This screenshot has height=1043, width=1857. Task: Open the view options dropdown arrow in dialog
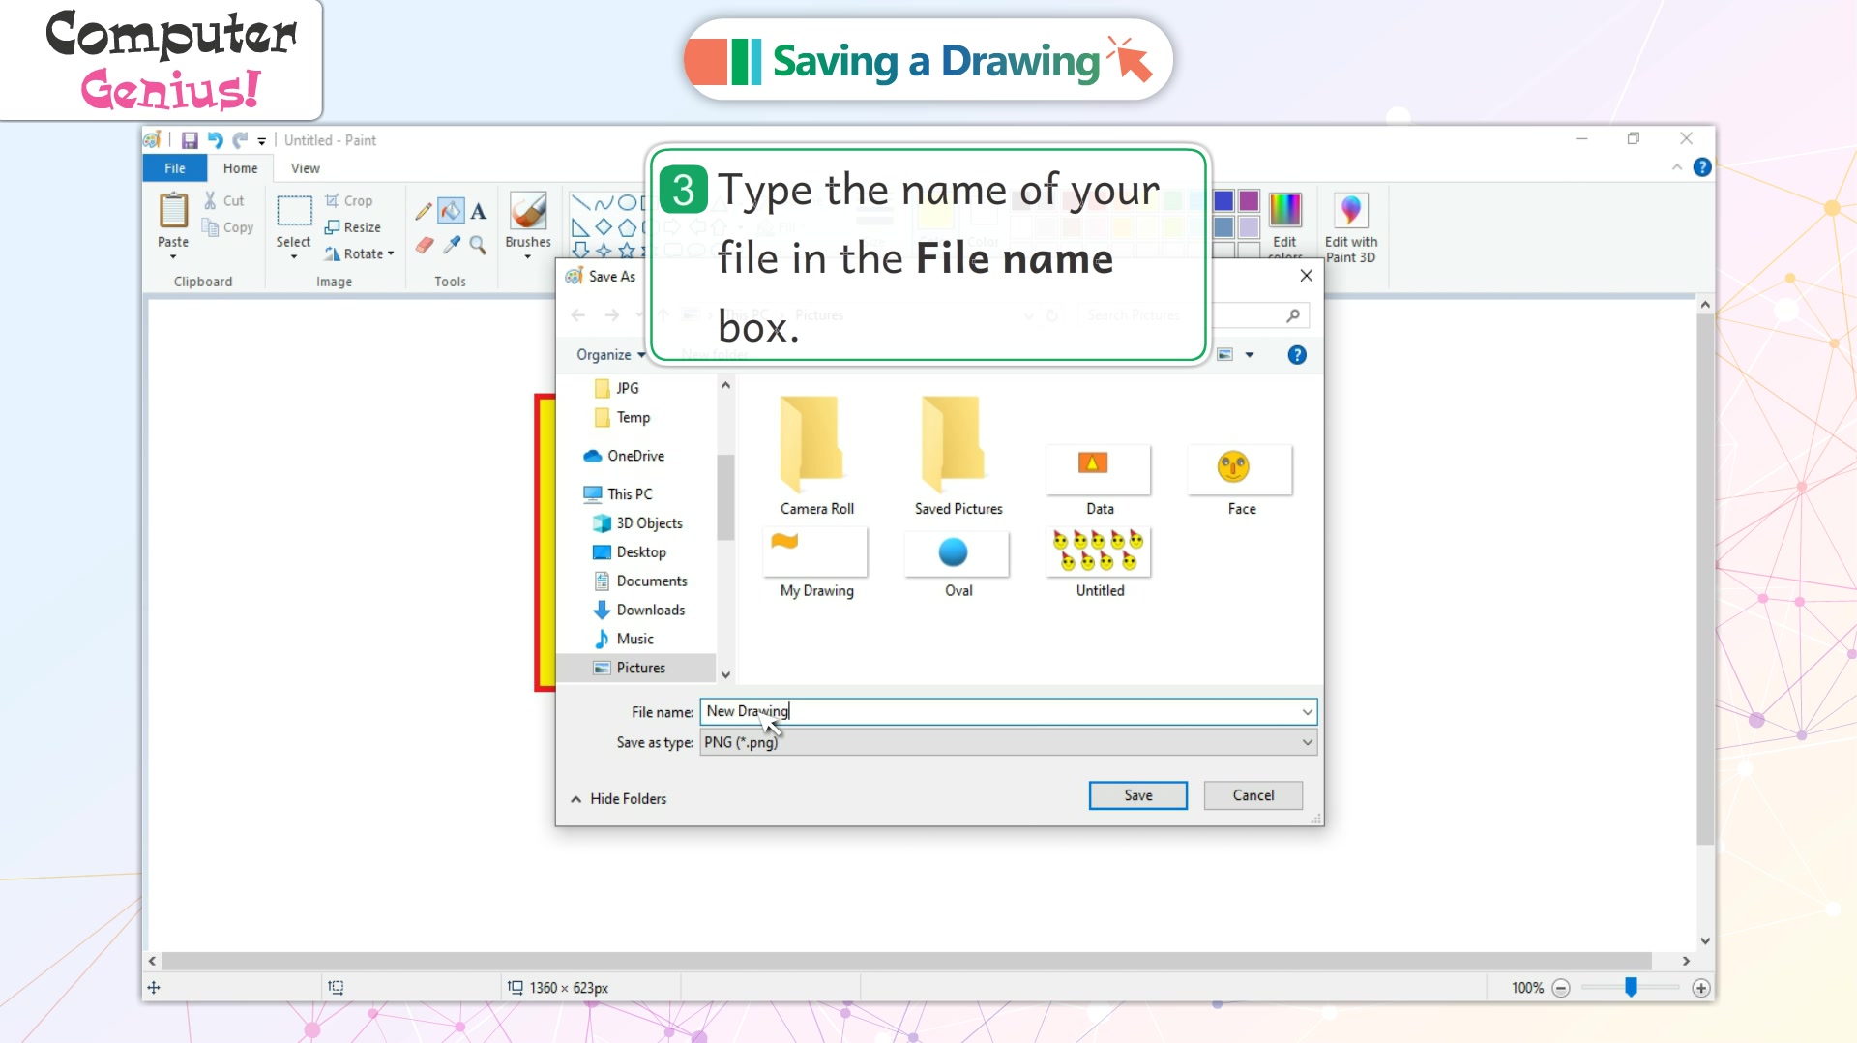click(1250, 355)
